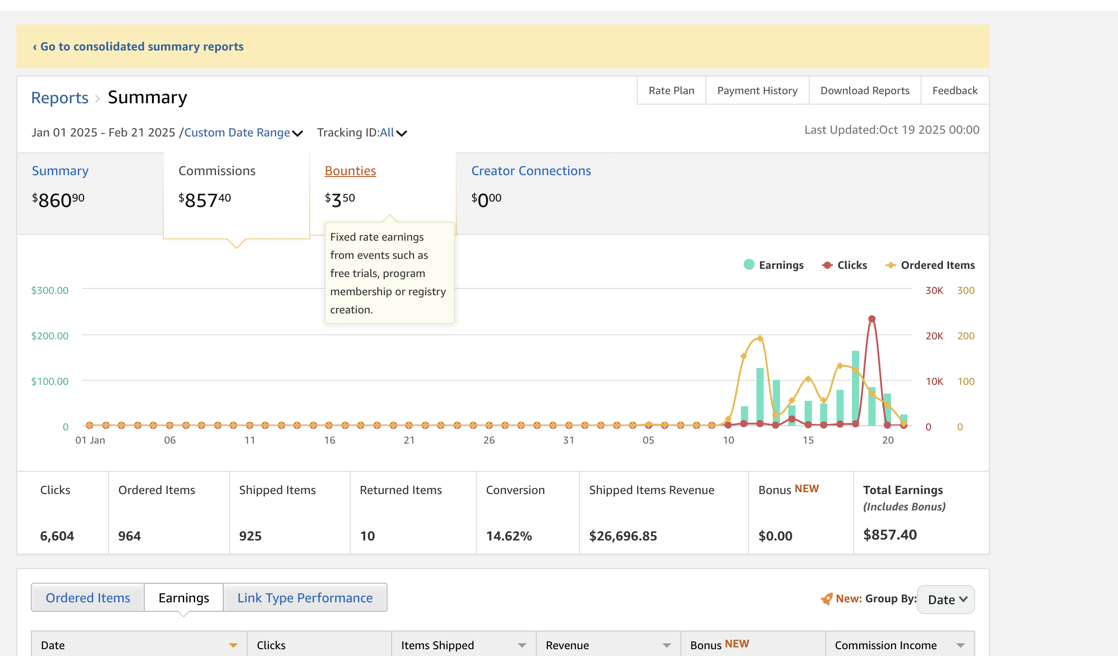Switch to the Link Type Performance tab
Viewport: 1118px width, 656px height.
pos(305,598)
